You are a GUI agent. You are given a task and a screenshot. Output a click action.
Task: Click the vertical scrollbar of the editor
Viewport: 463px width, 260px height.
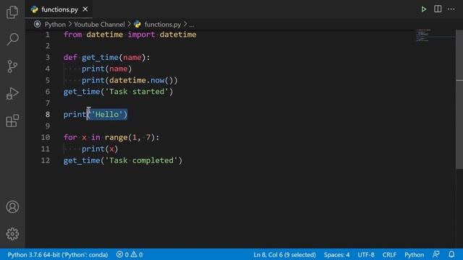point(459,99)
